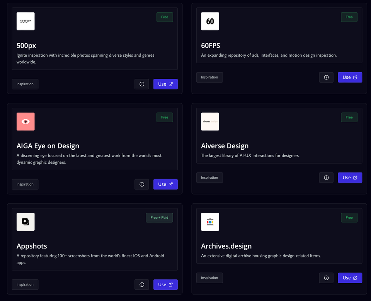Click the Free + Paid badge on Appshots
Screen dimensions: 371x301
[159, 217]
